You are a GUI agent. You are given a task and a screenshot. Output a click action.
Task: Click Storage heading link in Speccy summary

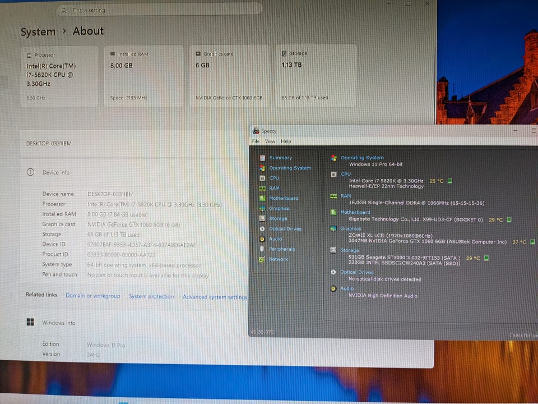(x=350, y=250)
